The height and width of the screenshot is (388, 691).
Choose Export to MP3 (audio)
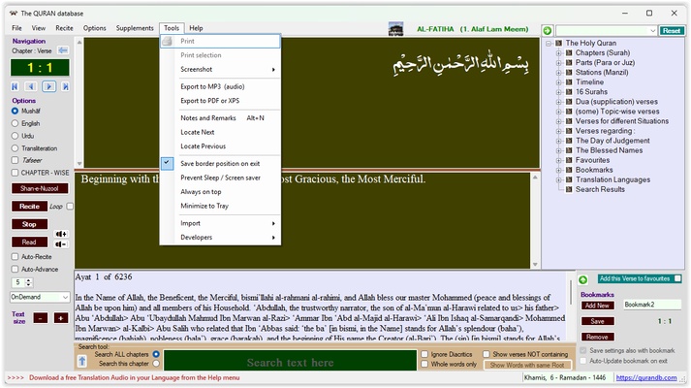click(x=220, y=86)
